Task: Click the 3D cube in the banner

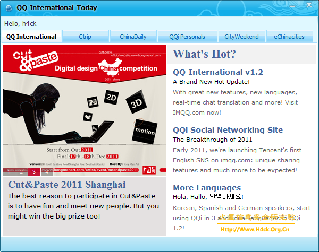Action: click(136, 102)
